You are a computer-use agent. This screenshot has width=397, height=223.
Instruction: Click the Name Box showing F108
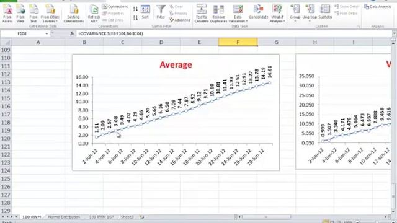[22, 33]
